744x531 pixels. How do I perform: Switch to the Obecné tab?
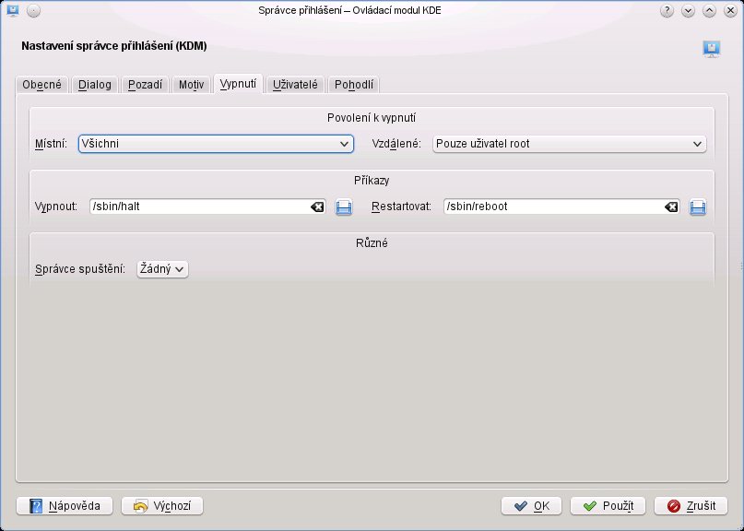(x=41, y=85)
